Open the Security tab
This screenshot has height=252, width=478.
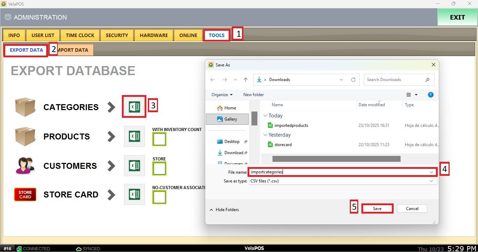(x=117, y=35)
